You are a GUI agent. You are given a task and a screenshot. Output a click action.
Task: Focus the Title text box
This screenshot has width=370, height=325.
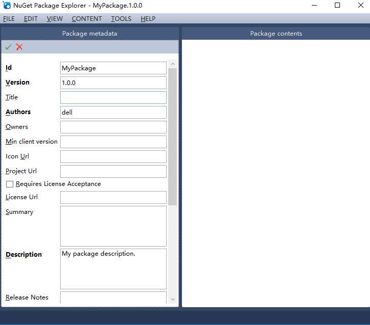pos(113,97)
